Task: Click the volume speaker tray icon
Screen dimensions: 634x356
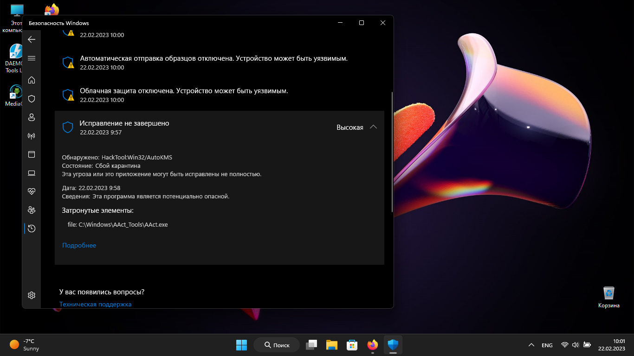Action: coord(576,345)
